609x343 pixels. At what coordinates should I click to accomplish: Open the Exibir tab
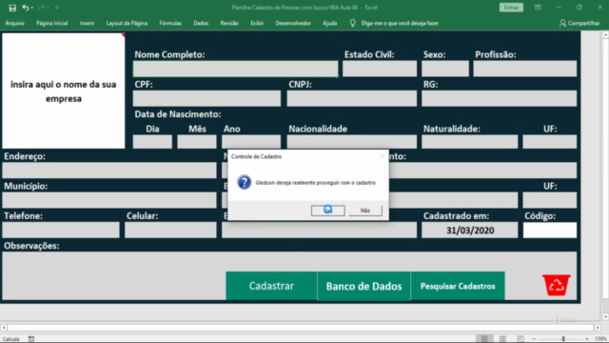click(257, 23)
